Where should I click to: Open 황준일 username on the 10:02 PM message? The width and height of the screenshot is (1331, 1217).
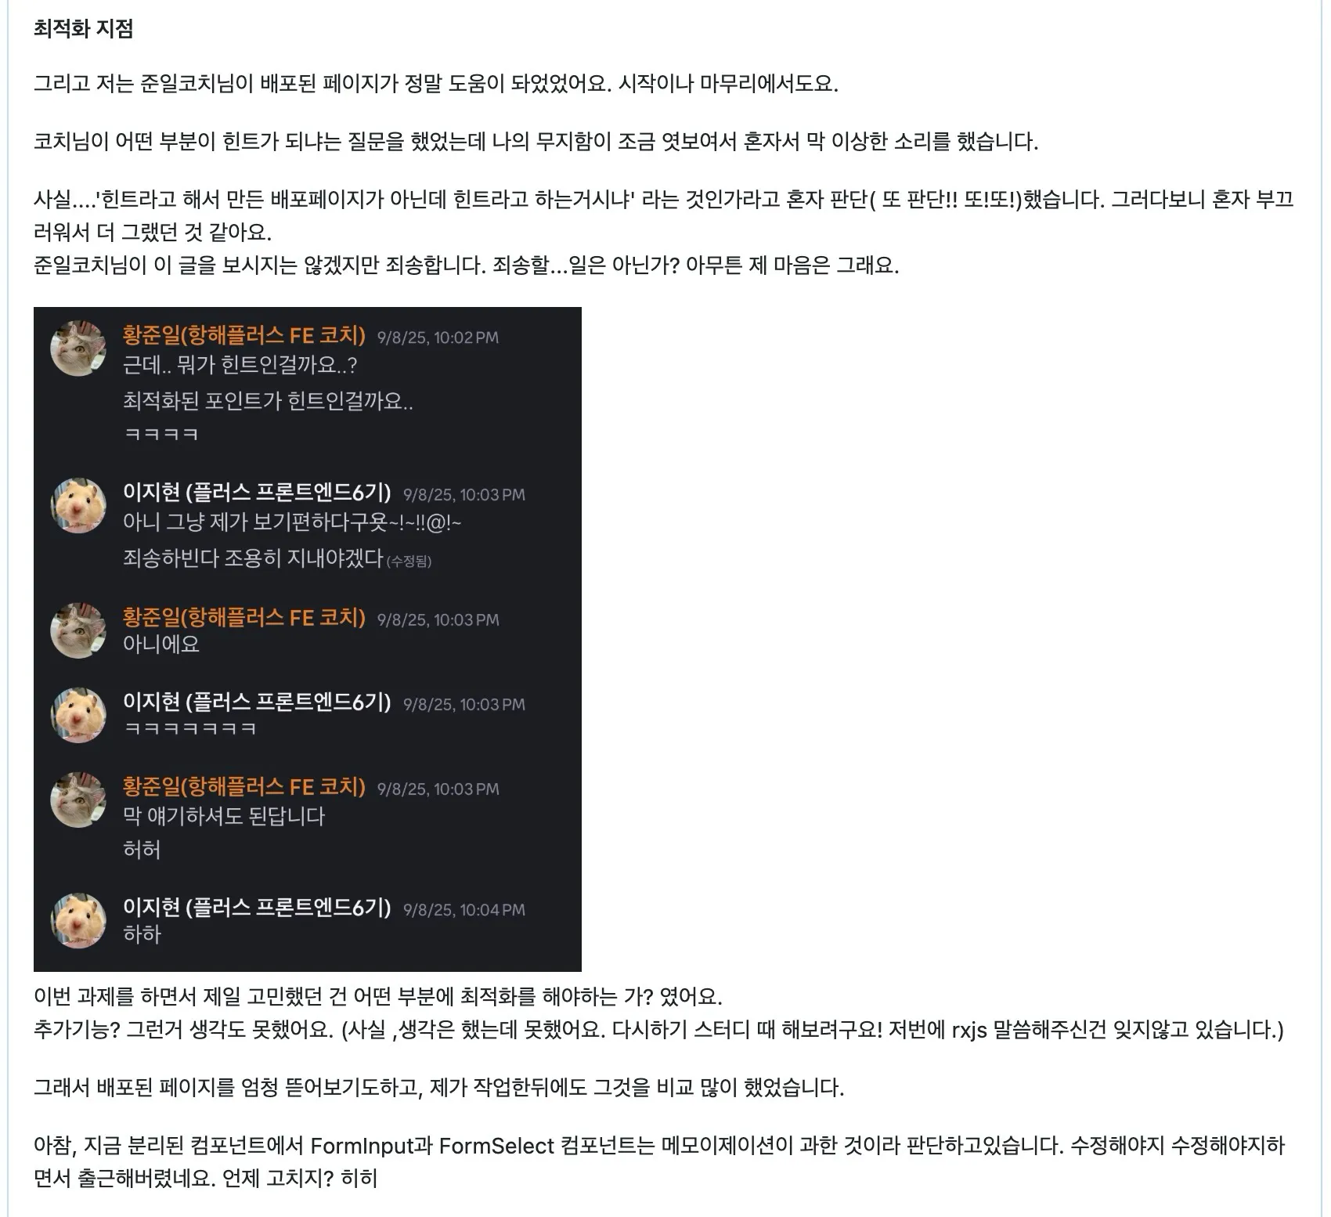244,336
